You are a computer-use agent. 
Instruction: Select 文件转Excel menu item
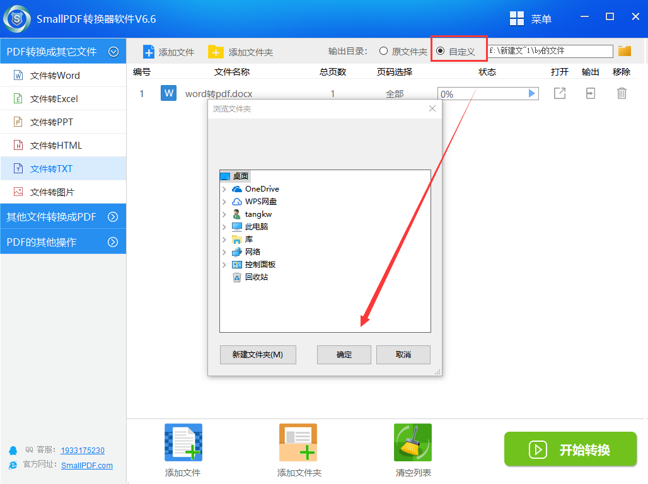(x=63, y=98)
